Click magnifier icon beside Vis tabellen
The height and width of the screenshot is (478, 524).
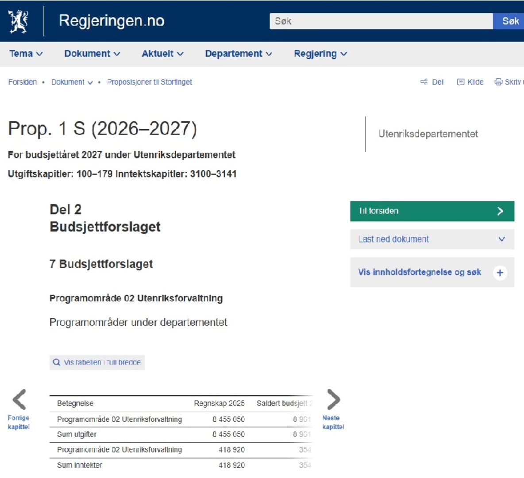[57, 362]
